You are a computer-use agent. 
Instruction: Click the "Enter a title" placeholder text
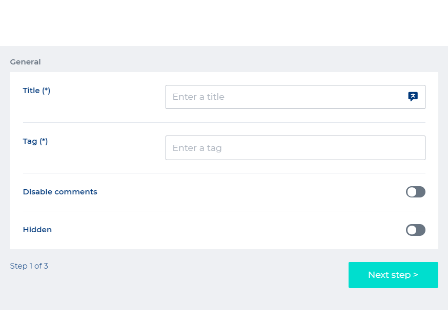[x=198, y=97]
